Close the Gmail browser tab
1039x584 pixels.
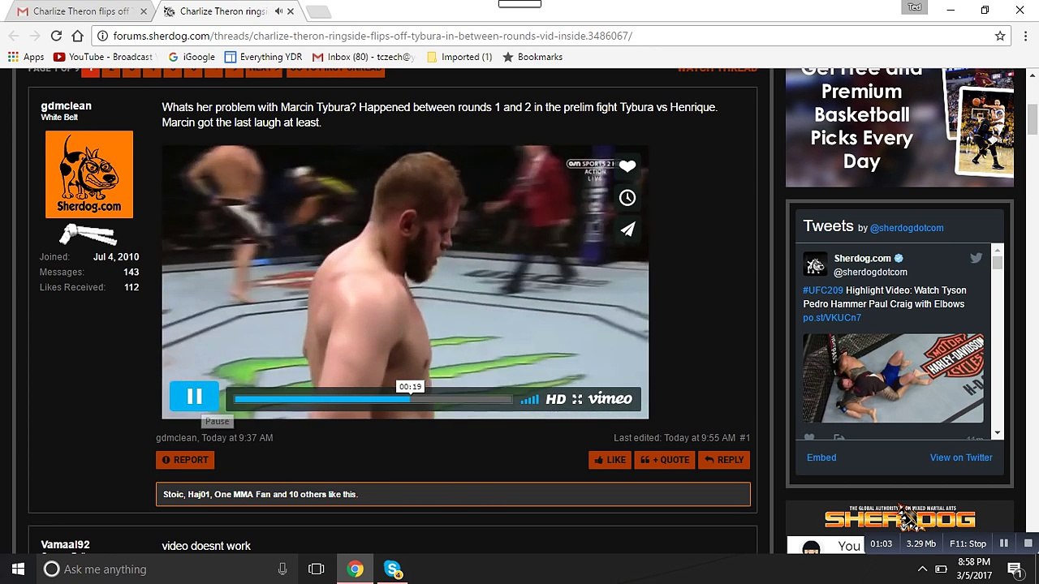pos(144,11)
